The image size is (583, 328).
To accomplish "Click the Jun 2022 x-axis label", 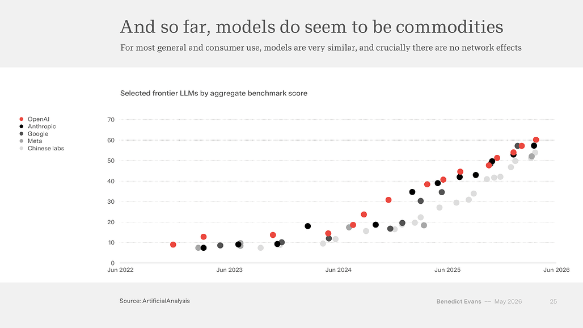I will 120,270.
